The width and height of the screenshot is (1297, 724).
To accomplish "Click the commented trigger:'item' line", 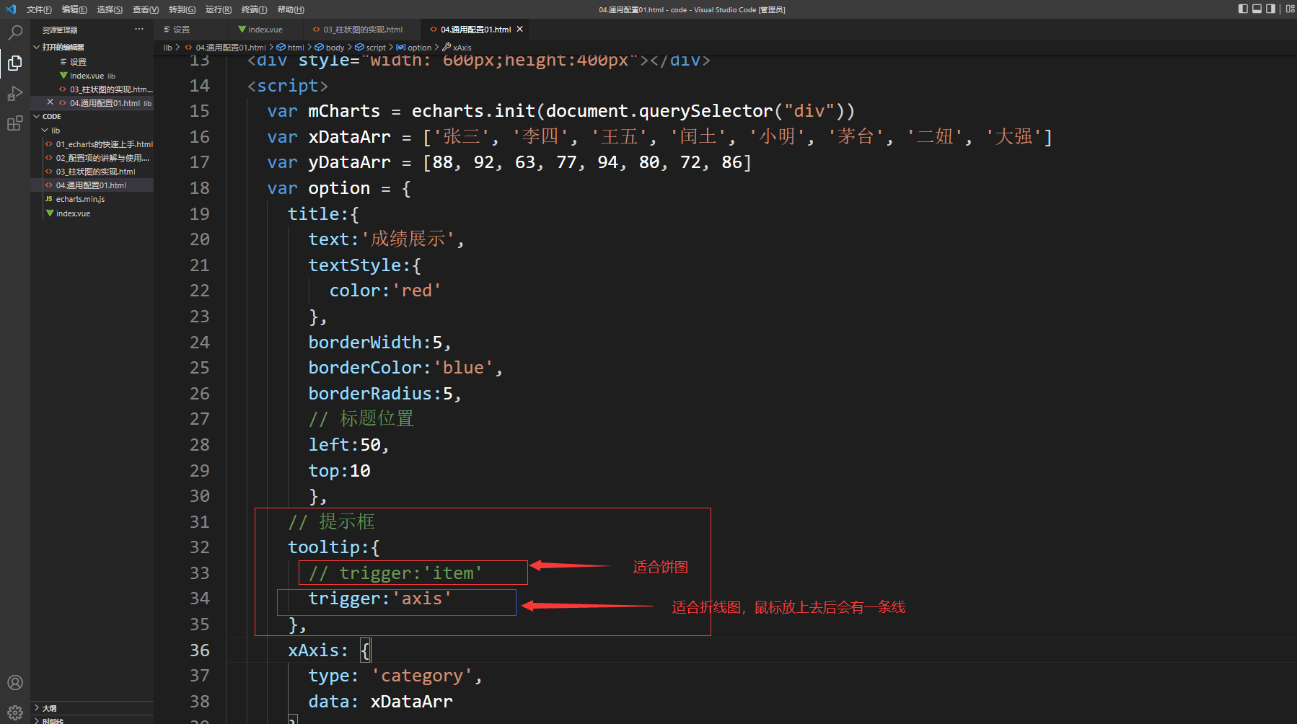I will point(395,573).
